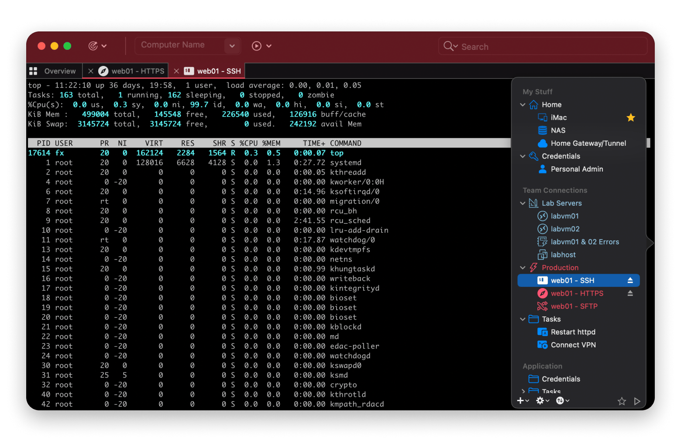Switch to the Overview tab
The image size is (681, 447).
tap(53, 71)
